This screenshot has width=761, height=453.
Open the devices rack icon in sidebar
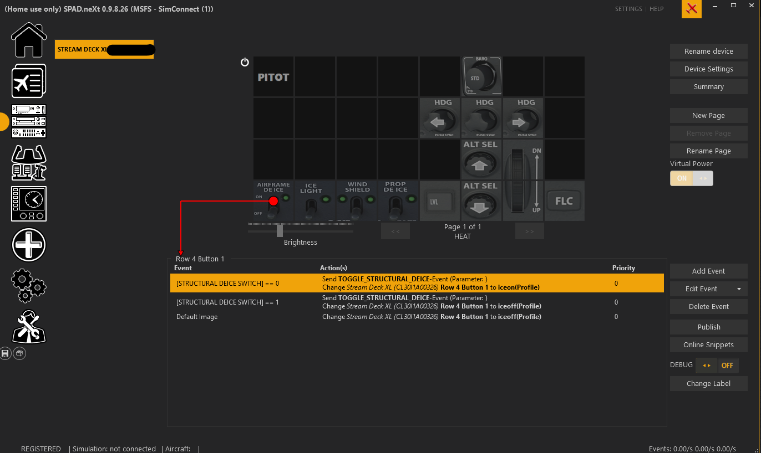29,121
